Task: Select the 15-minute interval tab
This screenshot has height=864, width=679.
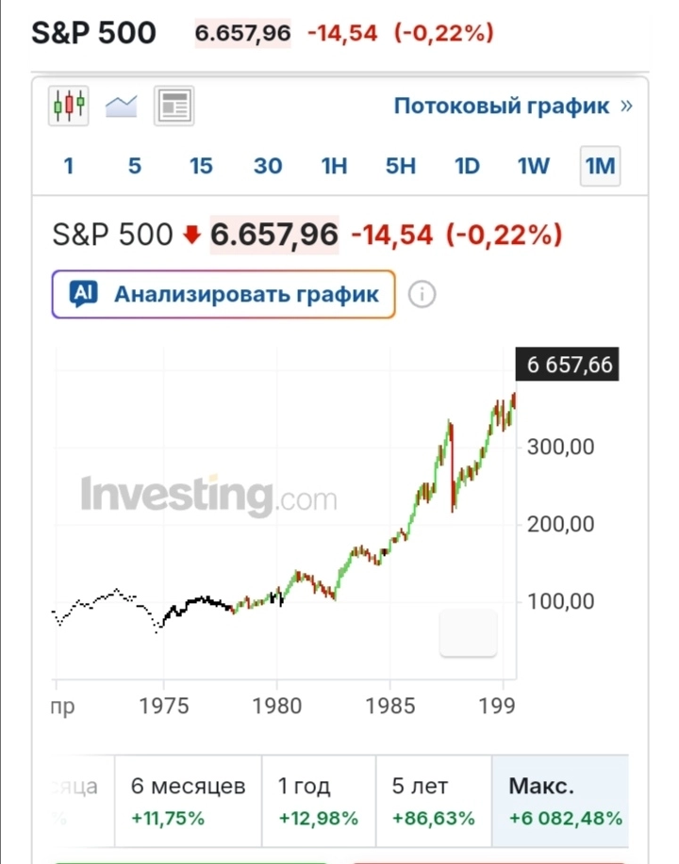Action: 200,166
